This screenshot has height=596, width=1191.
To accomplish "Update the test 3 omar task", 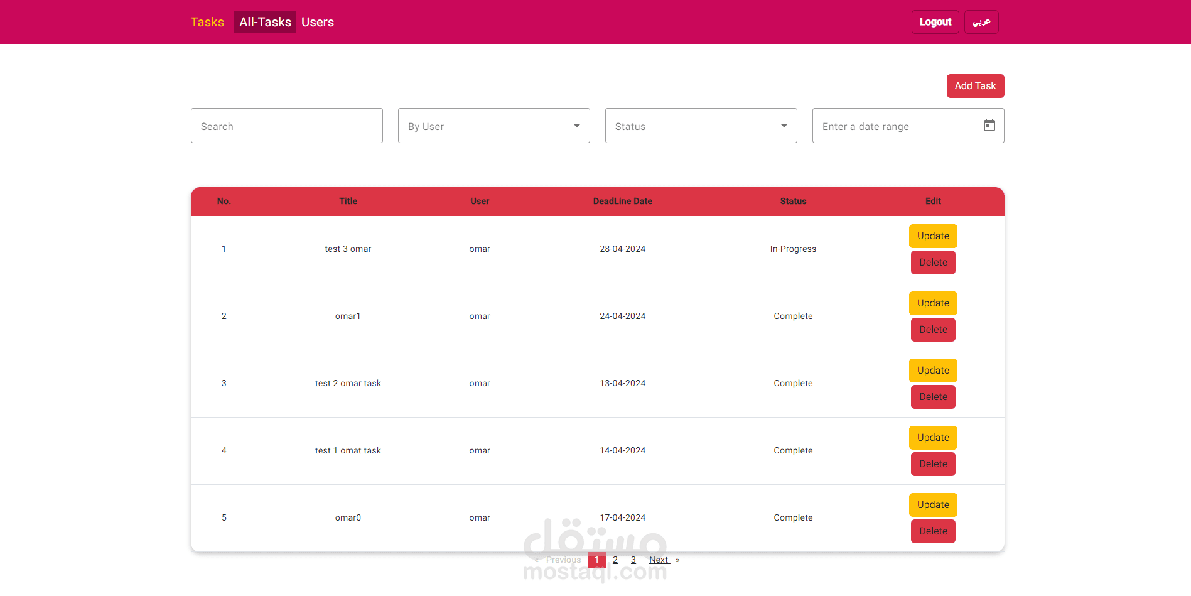I will tap(933, 236).
